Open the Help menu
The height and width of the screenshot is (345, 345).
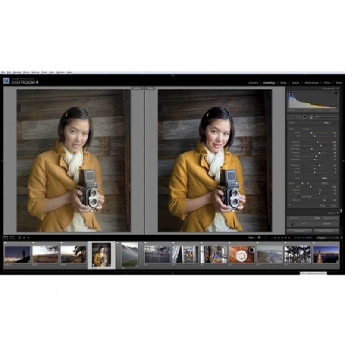[x=69, y=72]
